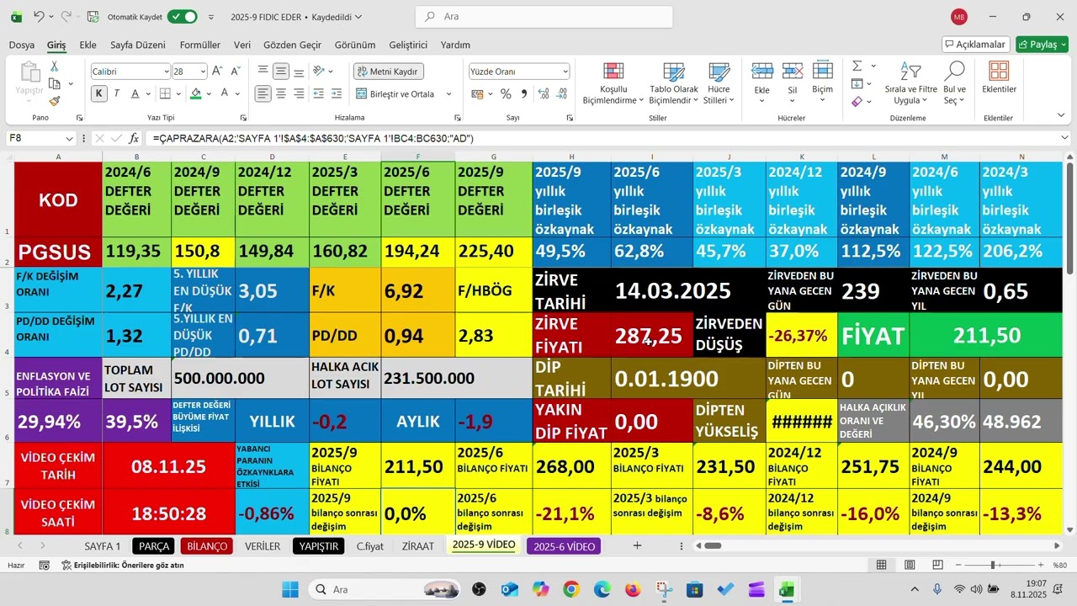
Task: Click the Paylaş share button
Action: point(1042,44)
